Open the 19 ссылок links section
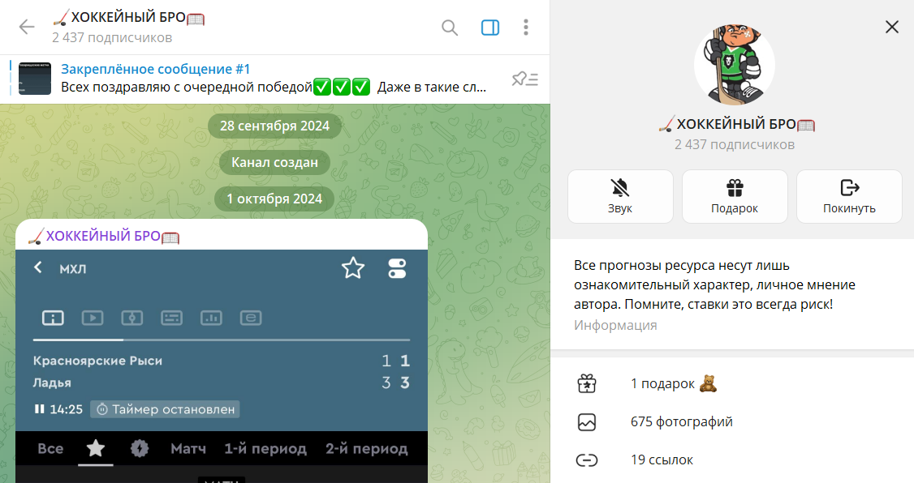 click(732, 459)
